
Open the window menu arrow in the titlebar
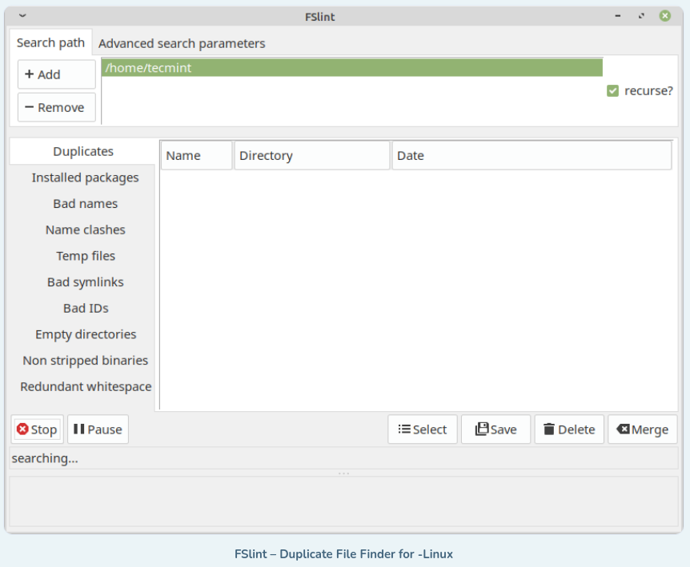[x=22, y=16]
